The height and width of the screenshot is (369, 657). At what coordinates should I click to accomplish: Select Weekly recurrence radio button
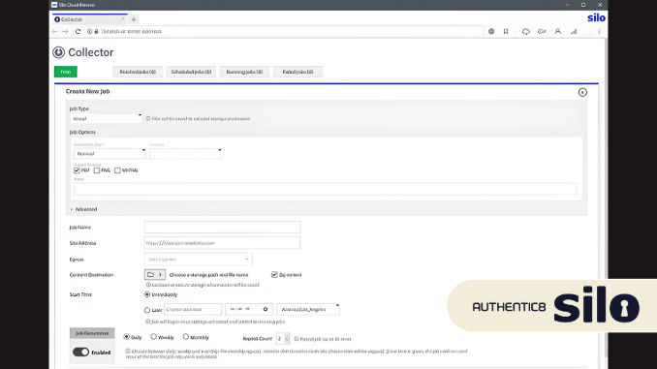154,337
